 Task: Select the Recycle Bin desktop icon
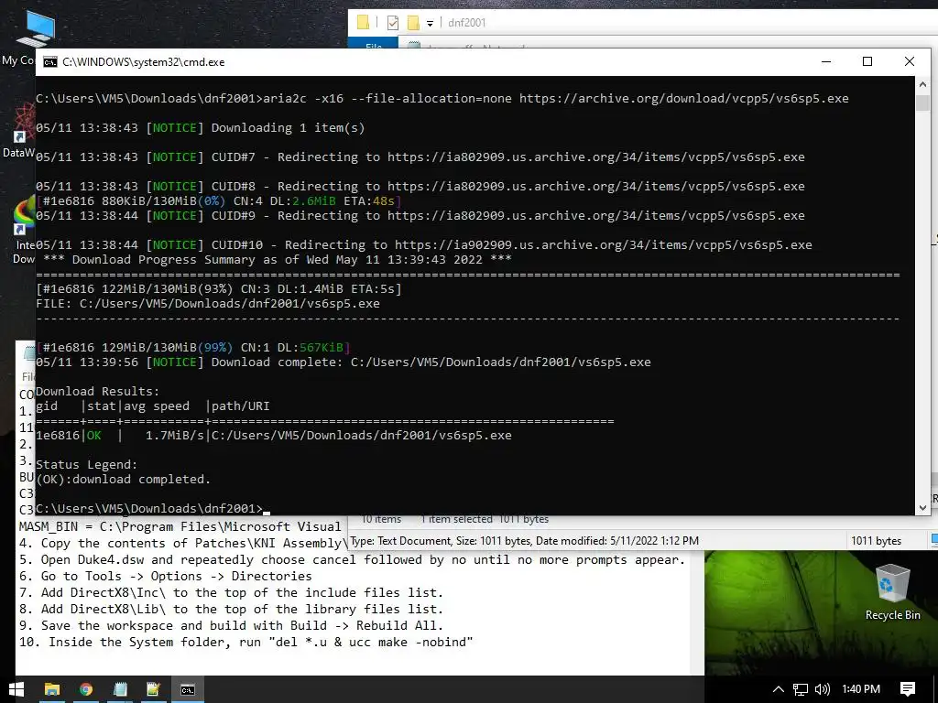(x=892, y=593)
